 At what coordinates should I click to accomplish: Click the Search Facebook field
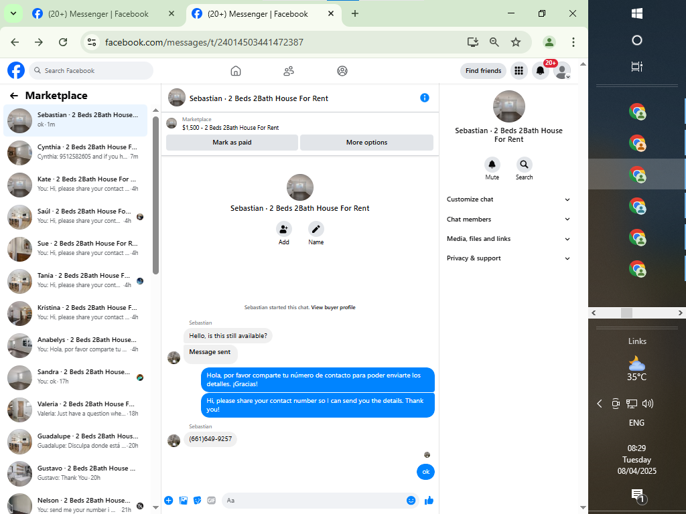tap(91, 71)
